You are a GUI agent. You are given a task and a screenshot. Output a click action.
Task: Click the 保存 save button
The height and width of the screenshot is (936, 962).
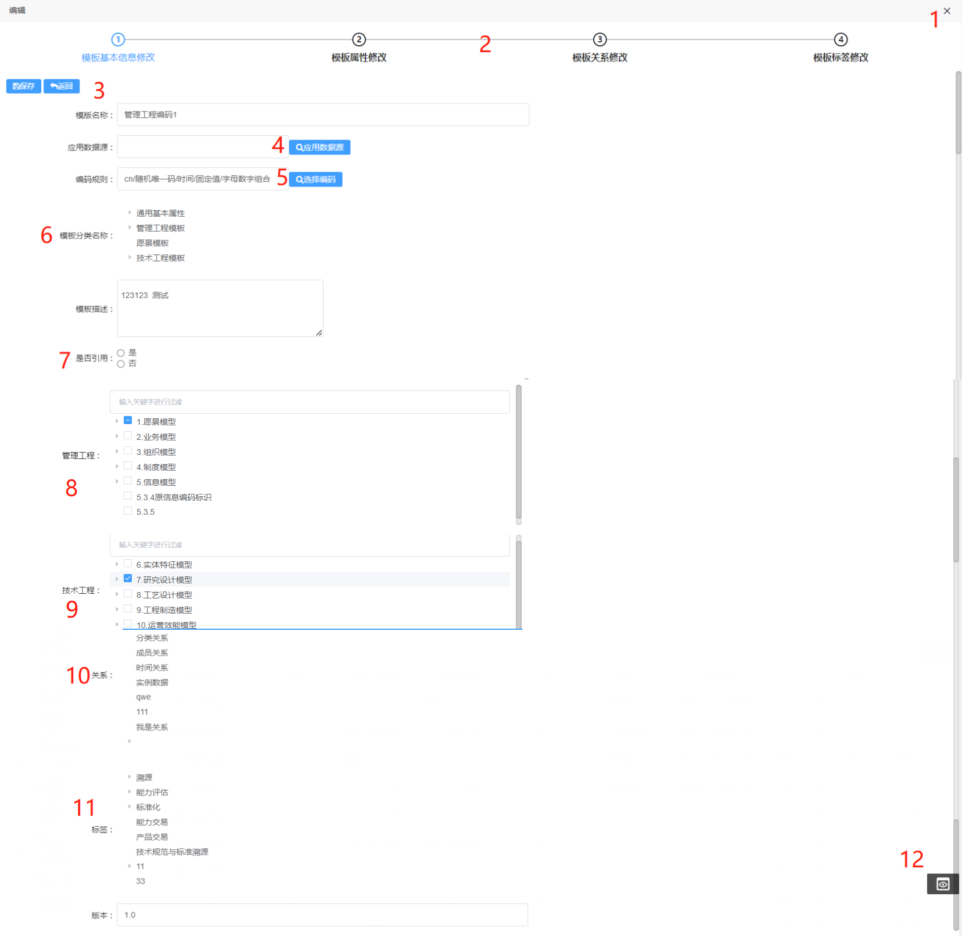tap(24, 86)
